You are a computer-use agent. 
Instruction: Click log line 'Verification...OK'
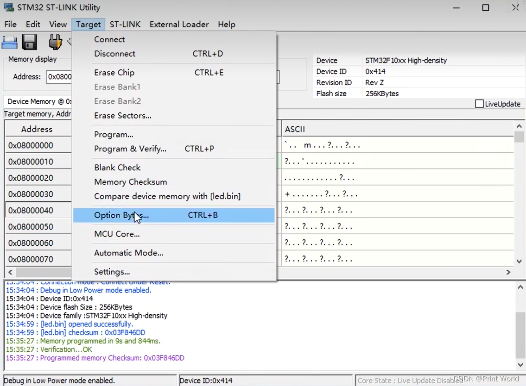[x=49, y=349]
